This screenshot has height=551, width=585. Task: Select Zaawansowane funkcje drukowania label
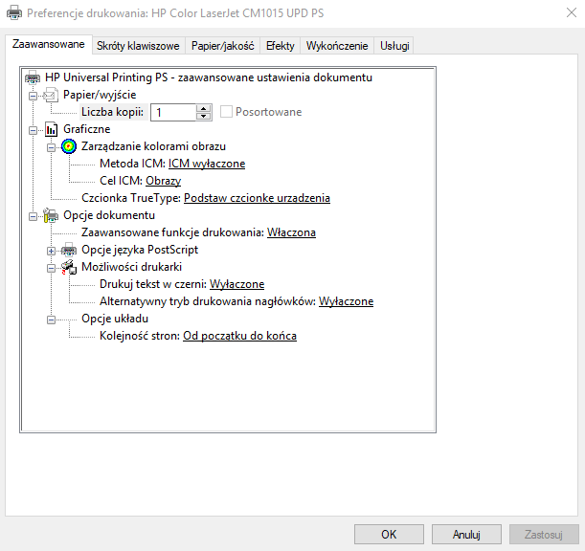172,232
